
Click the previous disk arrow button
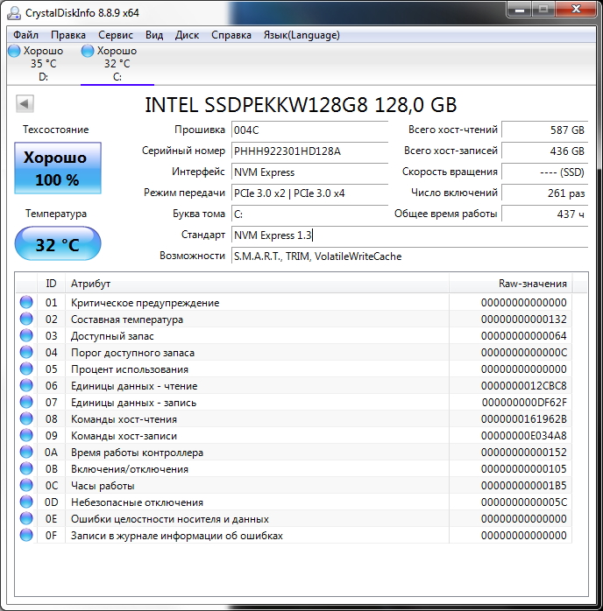click(x=25, y=103)
